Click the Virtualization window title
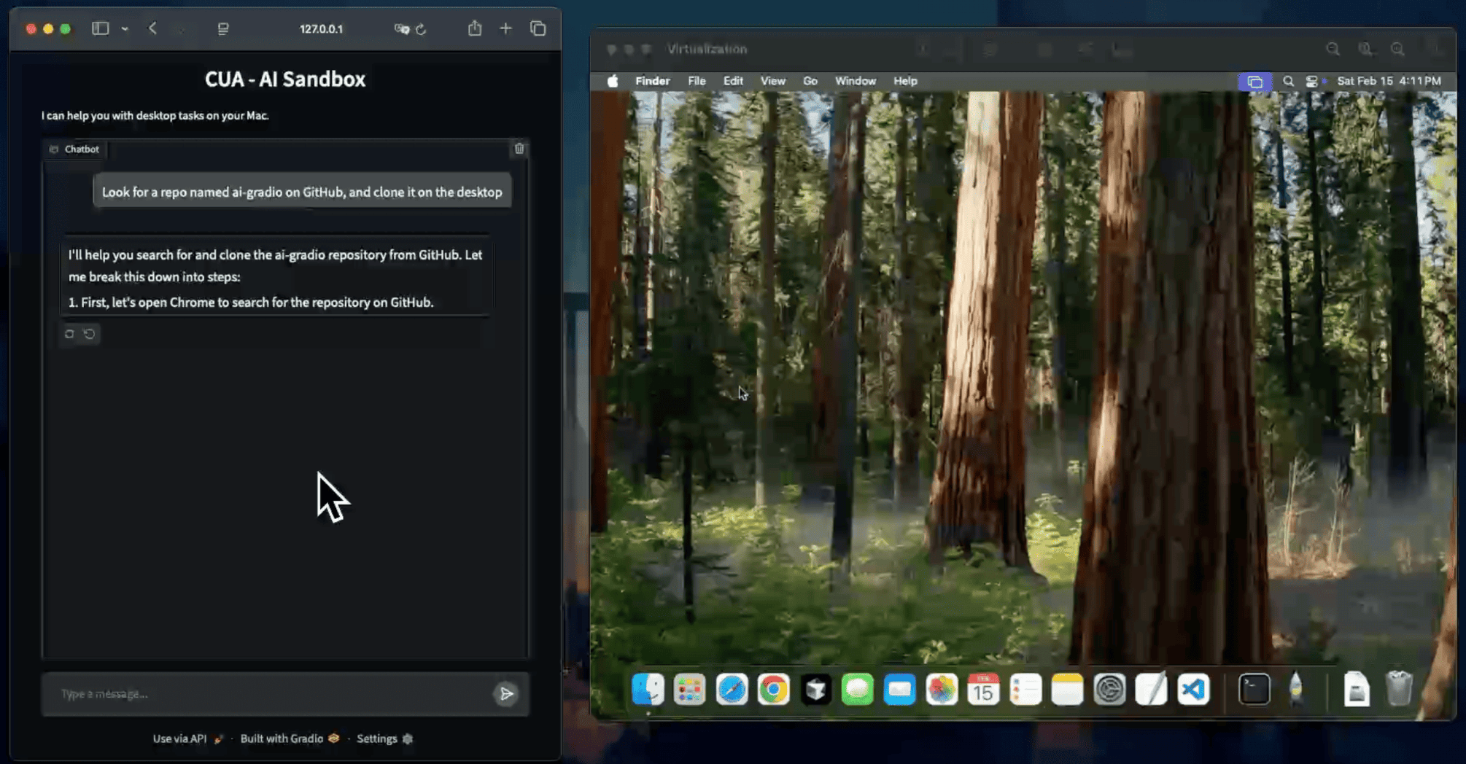The height and width of the screenshot is (764, 1466). 707,49
